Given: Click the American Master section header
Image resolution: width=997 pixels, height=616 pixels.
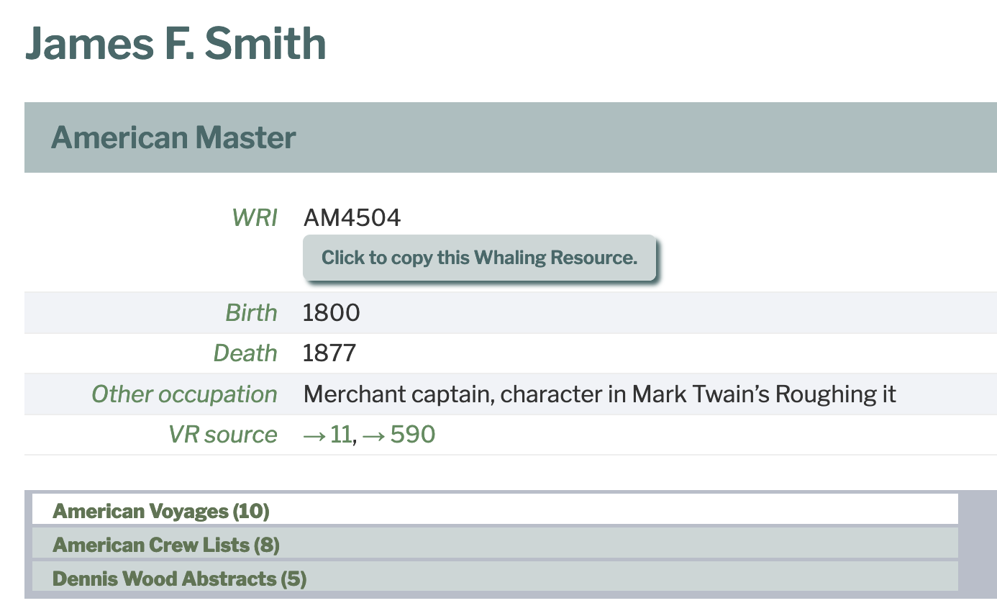Looking at the screenshot, I should click(x=173, y=137).
